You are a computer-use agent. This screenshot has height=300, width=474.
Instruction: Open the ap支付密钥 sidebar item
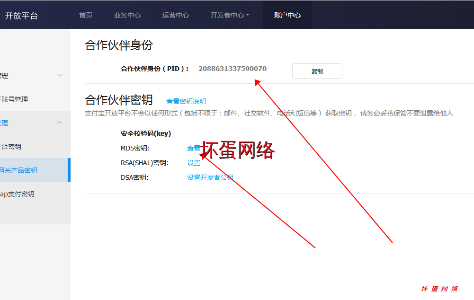point(17,194)
